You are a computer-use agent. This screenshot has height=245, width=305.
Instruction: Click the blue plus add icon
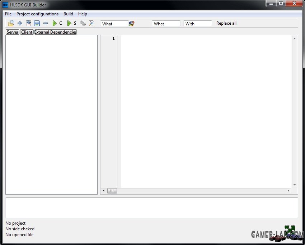tap(20, 23)
